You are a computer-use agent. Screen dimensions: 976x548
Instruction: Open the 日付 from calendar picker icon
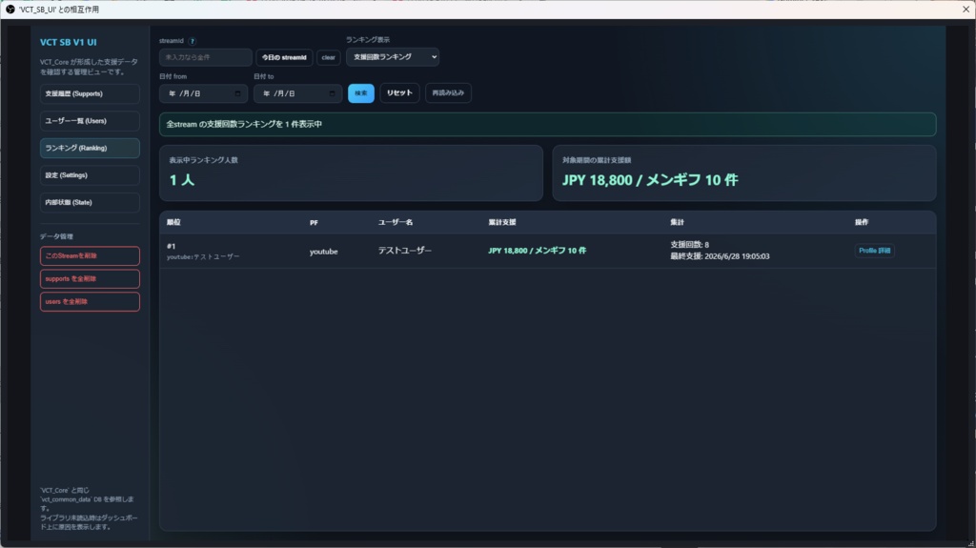pyautogui.click(x=237, y=93)
